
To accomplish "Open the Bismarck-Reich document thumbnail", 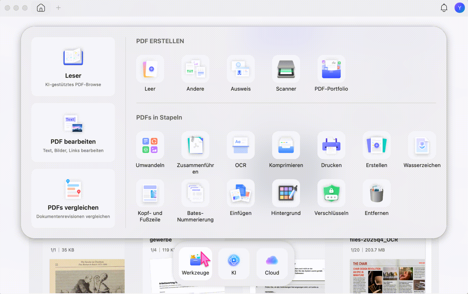I will 87,276.
